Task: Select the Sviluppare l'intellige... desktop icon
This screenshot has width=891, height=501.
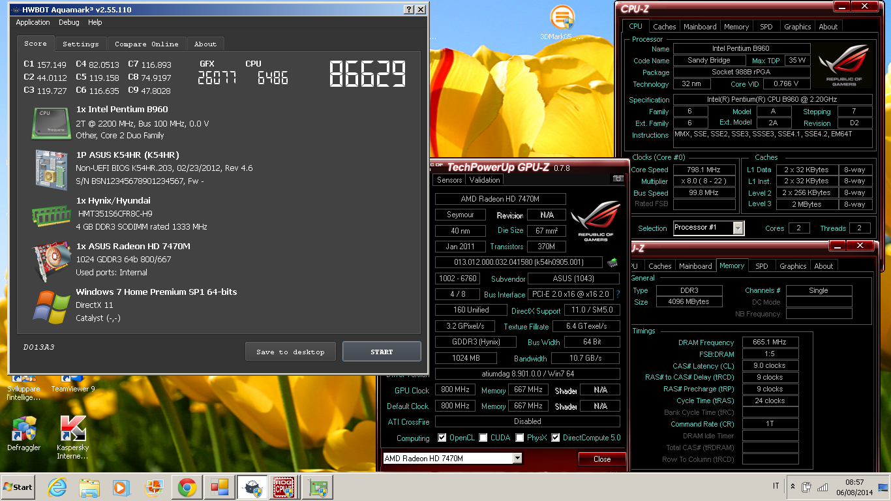Action: pos(23,388)
